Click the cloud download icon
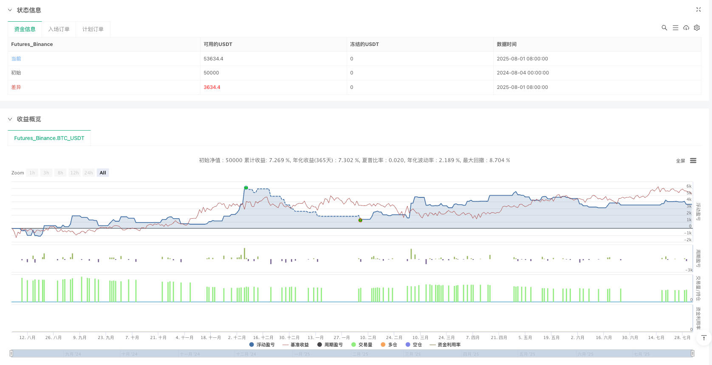This screenshot has width=712, height=365. click(x=686, y=28)
